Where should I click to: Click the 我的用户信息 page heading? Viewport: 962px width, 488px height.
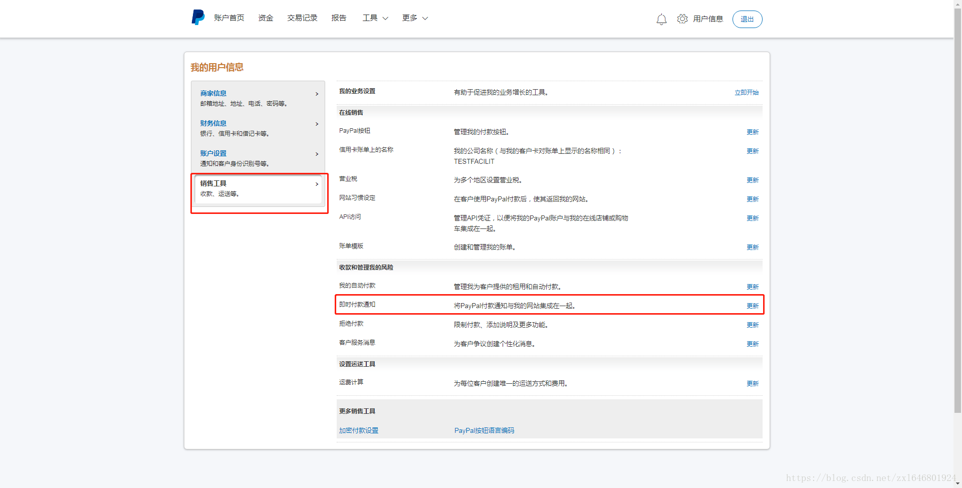(217, 67)
